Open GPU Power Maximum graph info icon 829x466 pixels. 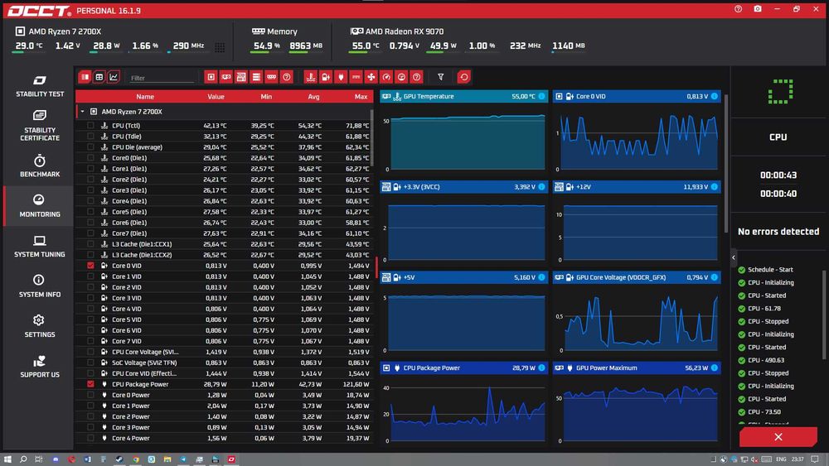715,368
